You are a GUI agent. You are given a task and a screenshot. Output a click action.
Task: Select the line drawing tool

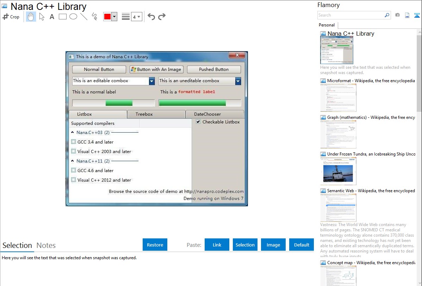[x=84, y=17]
